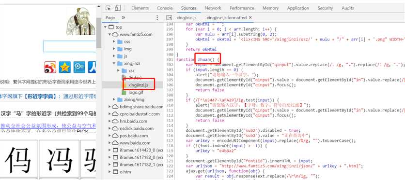Open the Memory tab

[x=270, y=8]
